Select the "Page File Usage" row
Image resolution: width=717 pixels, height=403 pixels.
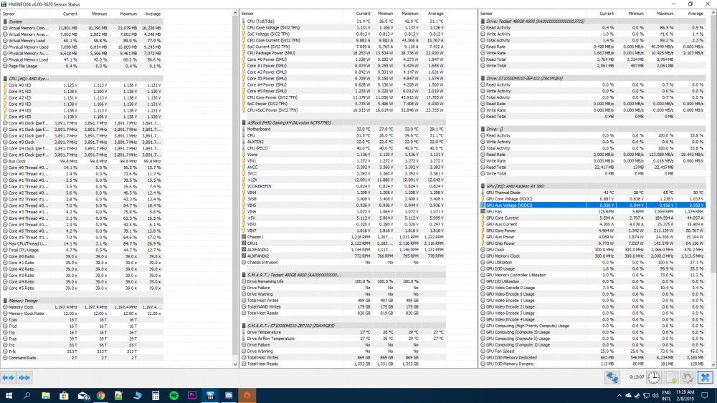(x=82, y=66)
